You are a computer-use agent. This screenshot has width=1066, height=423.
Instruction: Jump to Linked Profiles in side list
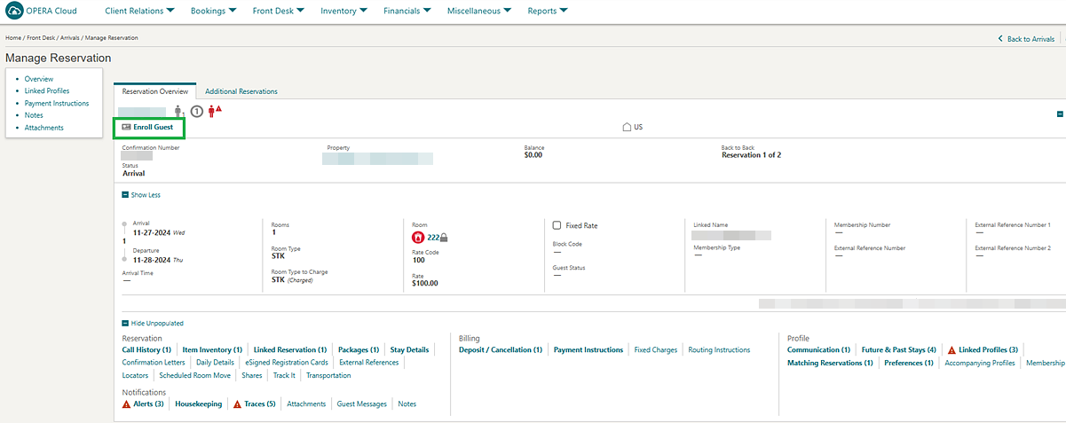coord(47,90)
